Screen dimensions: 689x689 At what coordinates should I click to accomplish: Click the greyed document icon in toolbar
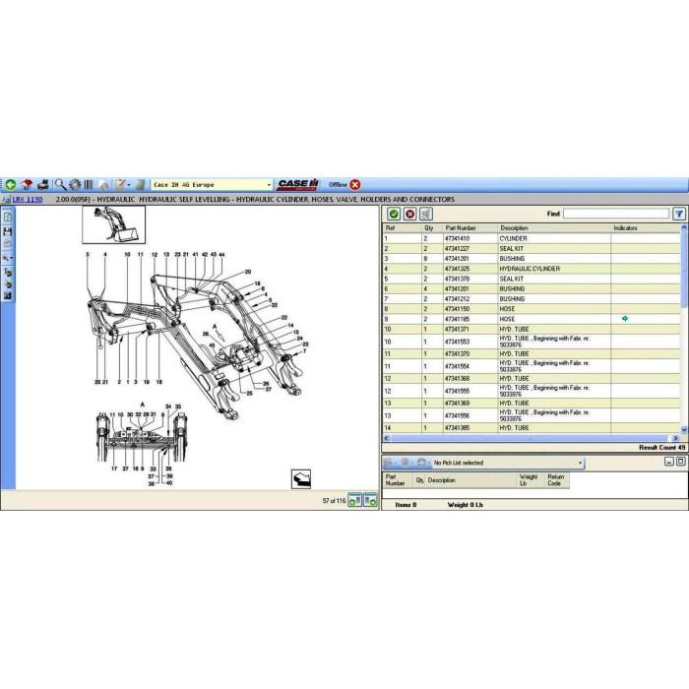(x=104, y=185)
